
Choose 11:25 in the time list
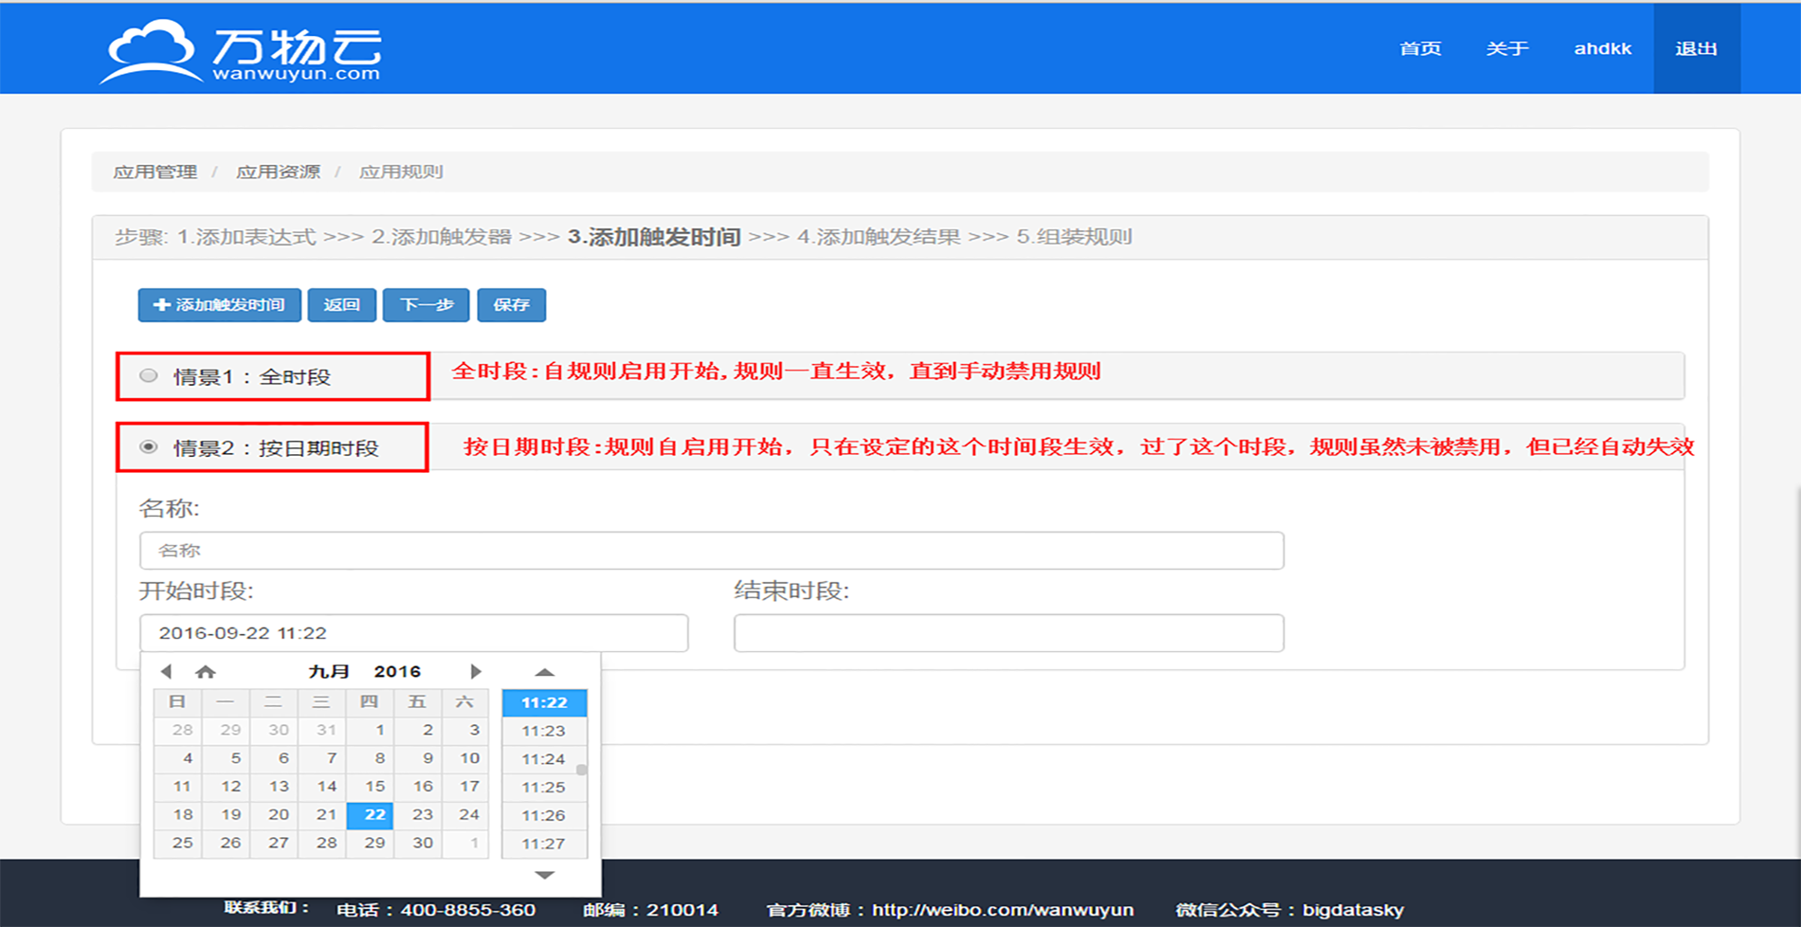[543, 787]
